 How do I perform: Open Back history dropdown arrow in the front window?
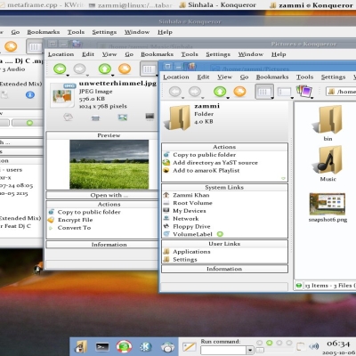183,98
